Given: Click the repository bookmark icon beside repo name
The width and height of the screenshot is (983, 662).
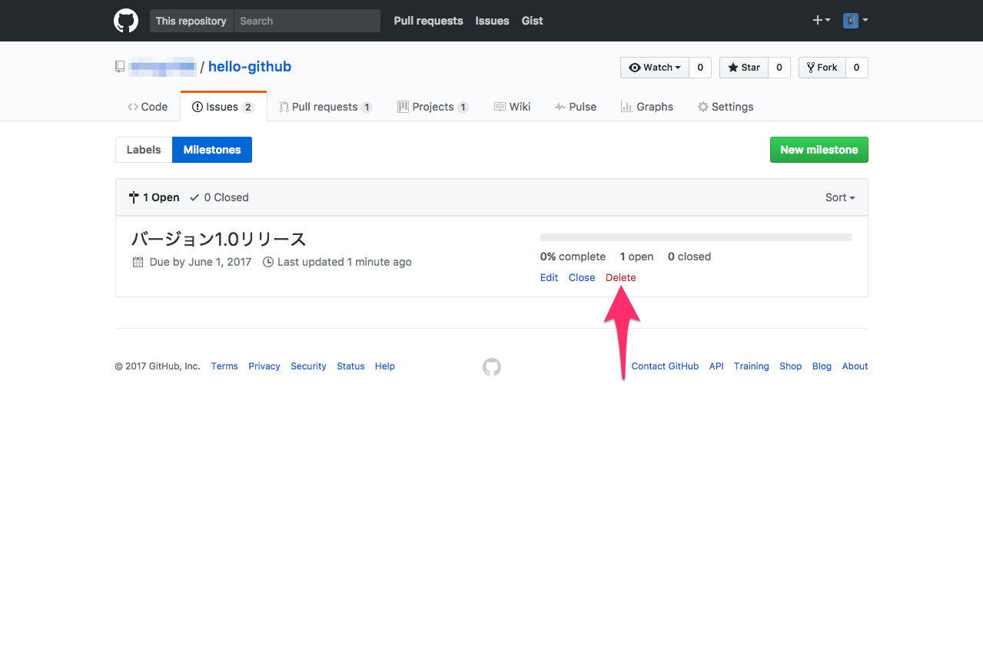Looking at the screenshot, I should tap(119, 67).
